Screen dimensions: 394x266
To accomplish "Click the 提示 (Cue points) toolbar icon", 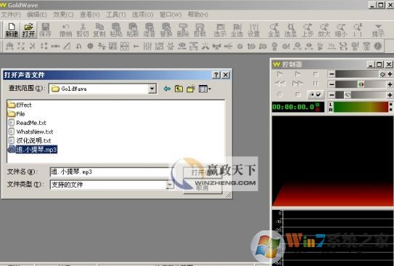I will (x=378, y=30).
